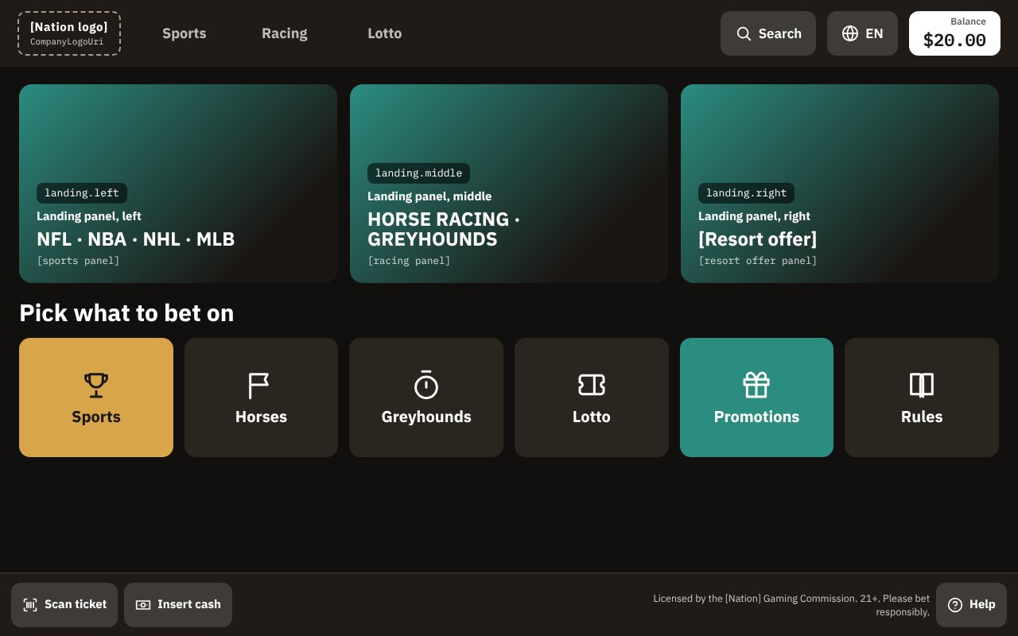Click the 'Pick what to bet on' heading

tap(126, 313)
